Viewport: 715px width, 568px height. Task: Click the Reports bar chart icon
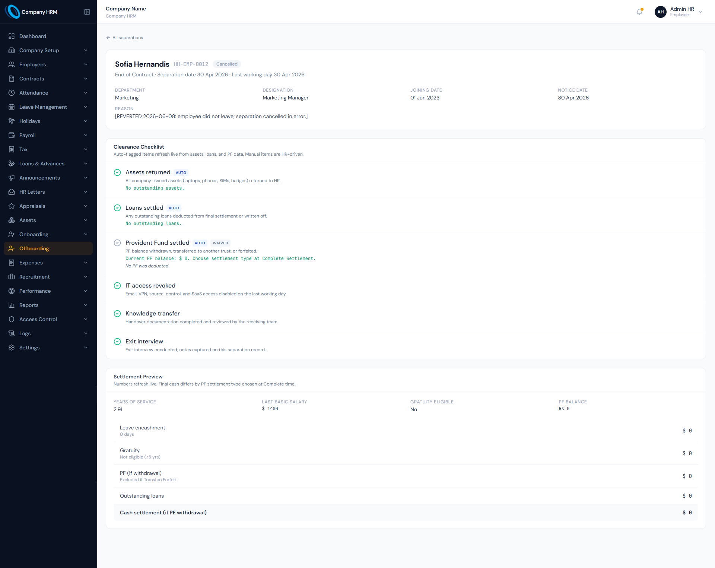[x=12, y=305]
